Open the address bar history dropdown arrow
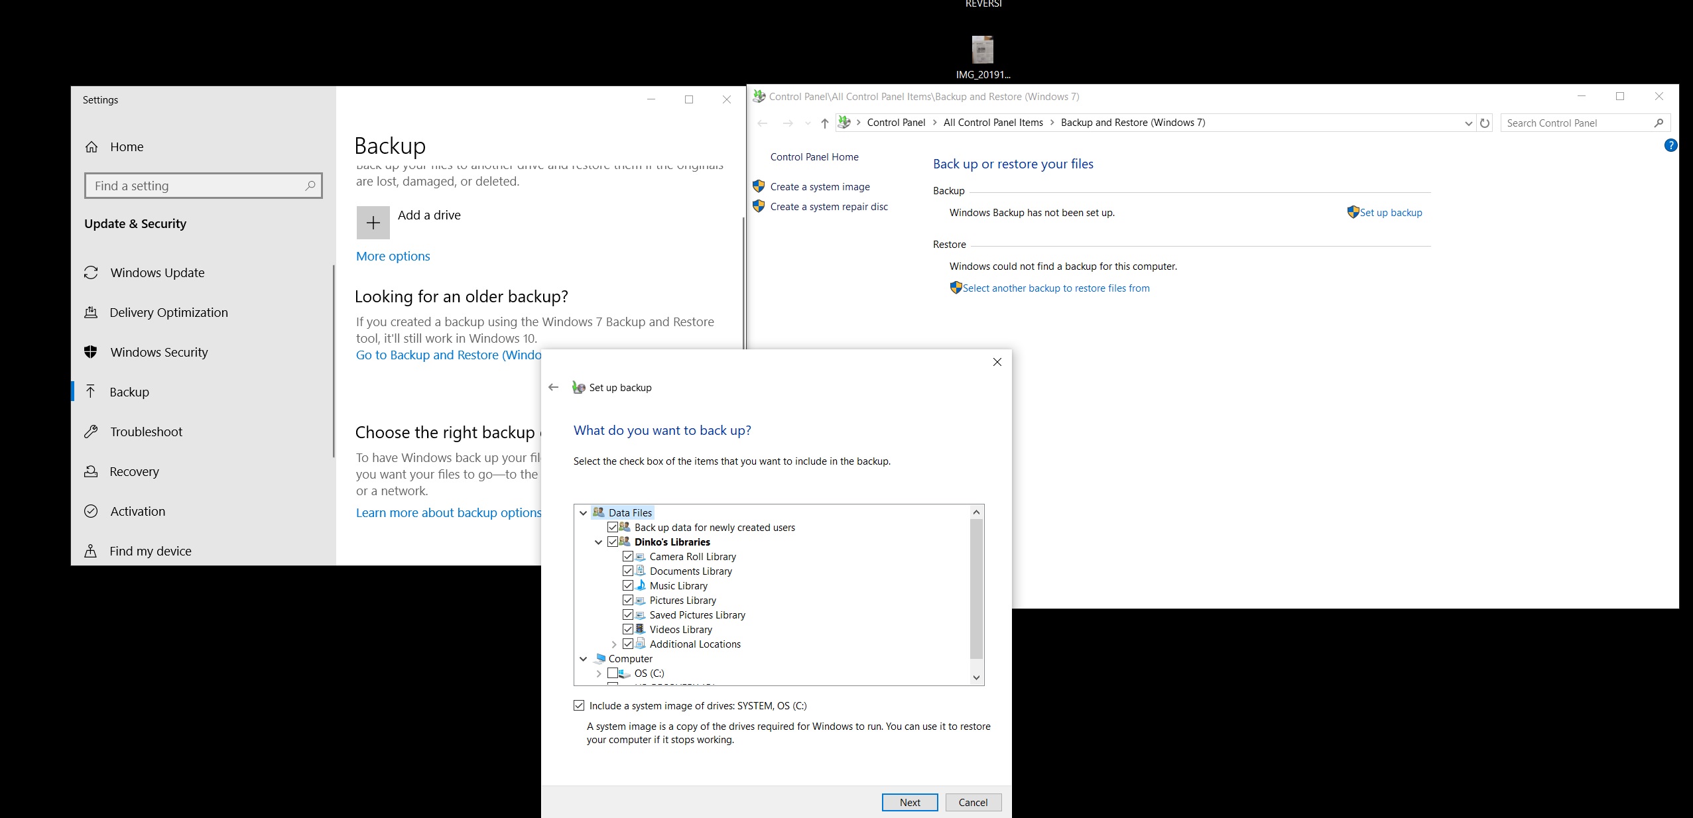 click(1468, 123)
